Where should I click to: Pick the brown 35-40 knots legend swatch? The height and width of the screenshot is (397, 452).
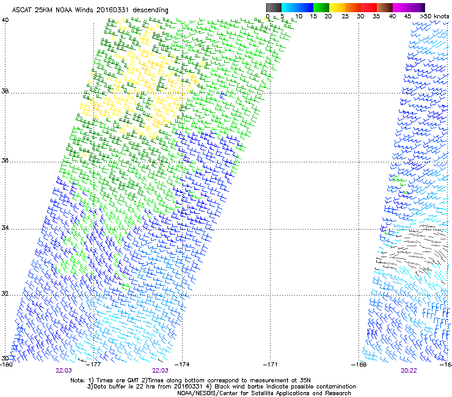coord(385,7)
